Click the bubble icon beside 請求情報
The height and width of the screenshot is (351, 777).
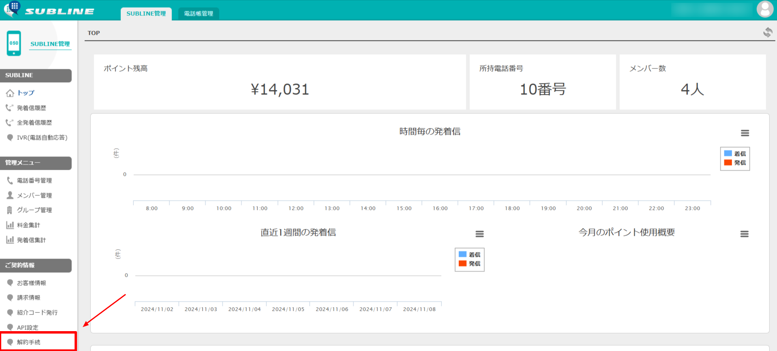(x=10, y=297)
